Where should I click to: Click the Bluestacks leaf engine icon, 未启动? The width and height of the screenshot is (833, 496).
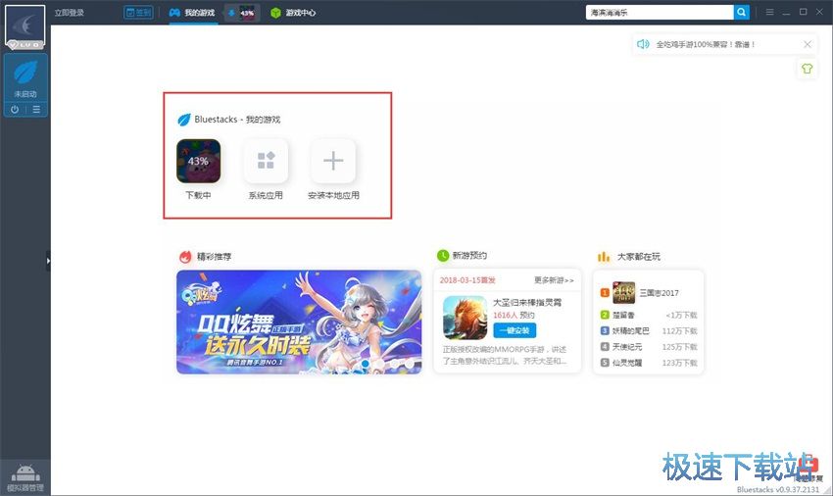coord(25,73)
